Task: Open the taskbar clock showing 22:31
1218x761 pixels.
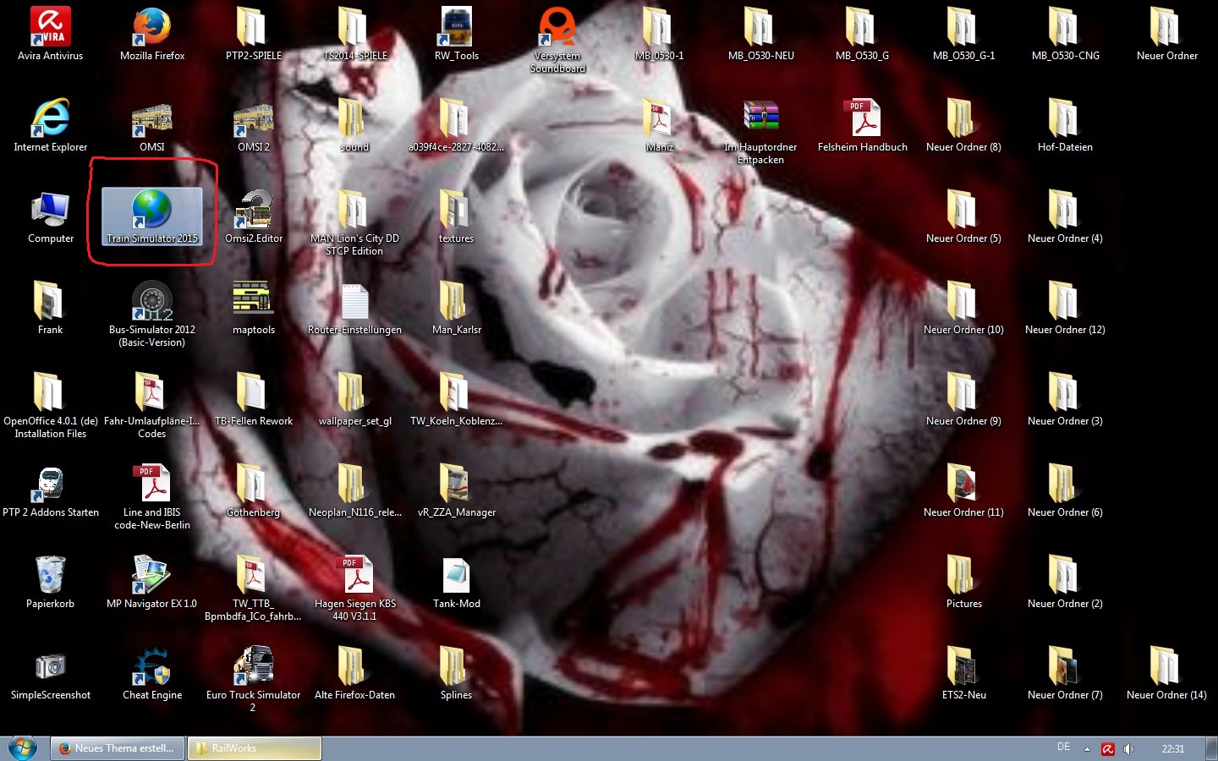Action: pyautogui.click(x=1173, y=749)
